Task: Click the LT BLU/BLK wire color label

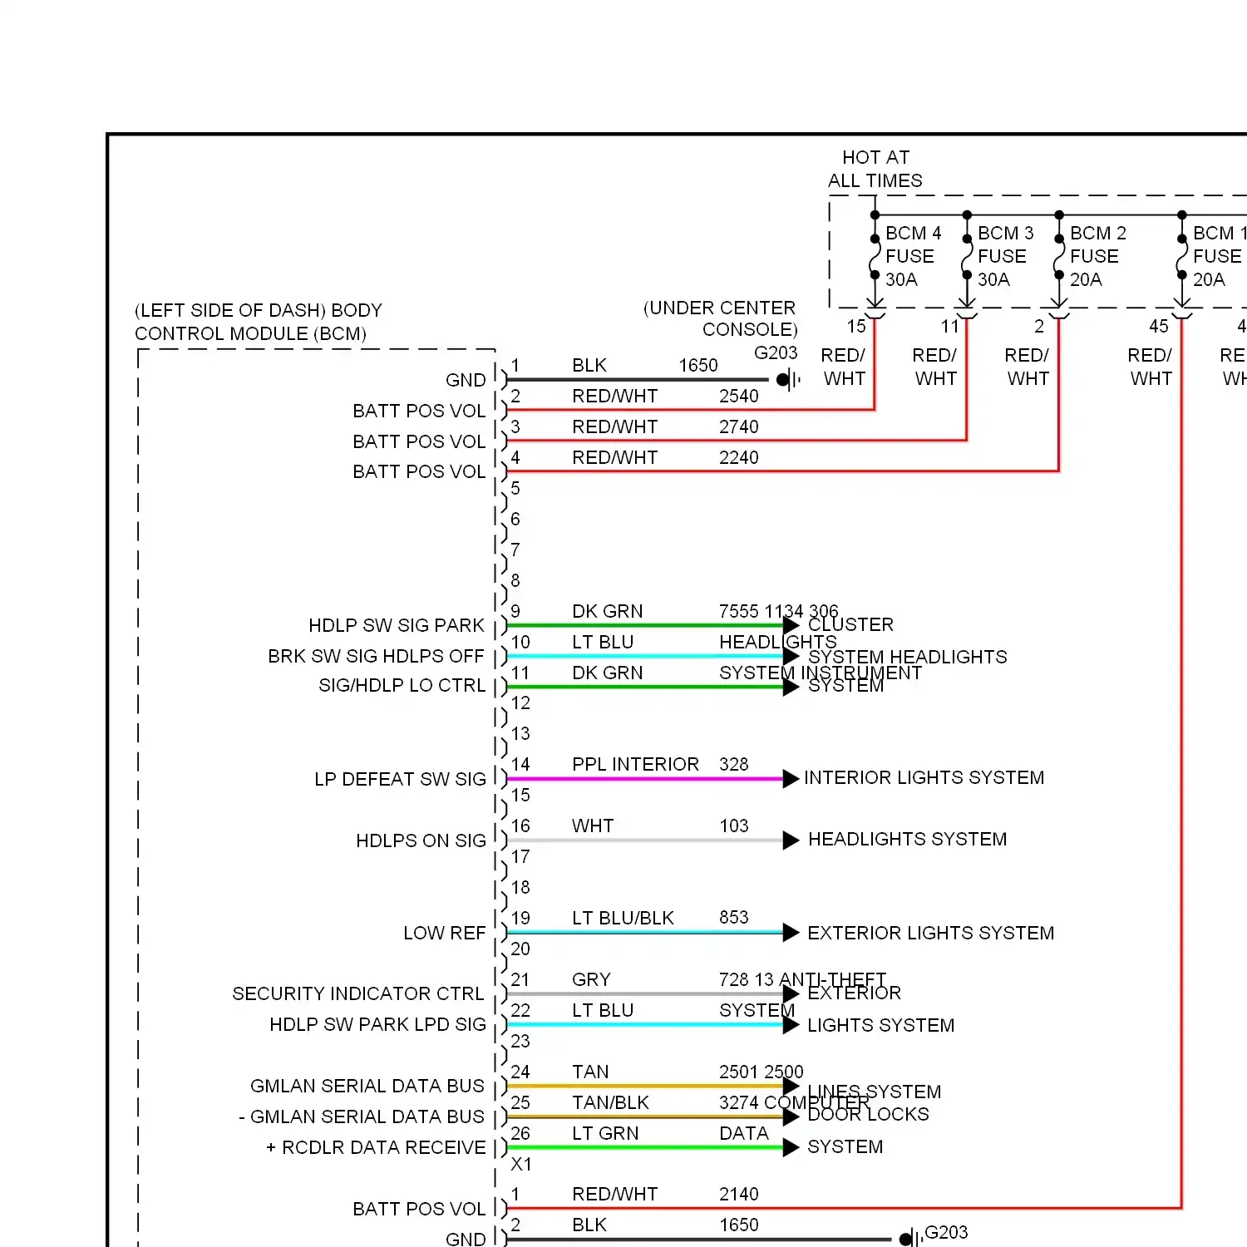Action: tap(623, 918)
